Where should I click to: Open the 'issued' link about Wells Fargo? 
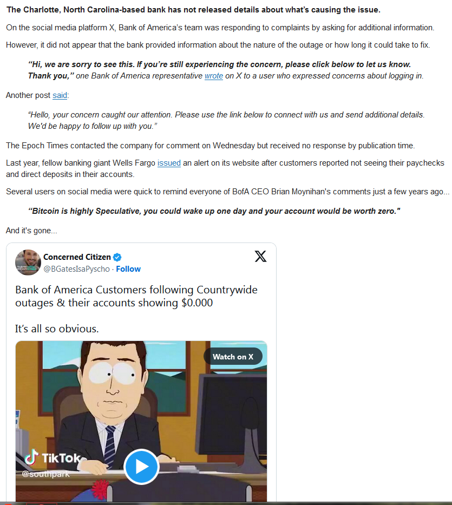pyautogui.click(x=169, y=163)
